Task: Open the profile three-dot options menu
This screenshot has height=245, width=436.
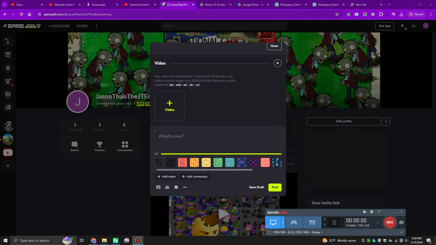Action: pos(386,121)
